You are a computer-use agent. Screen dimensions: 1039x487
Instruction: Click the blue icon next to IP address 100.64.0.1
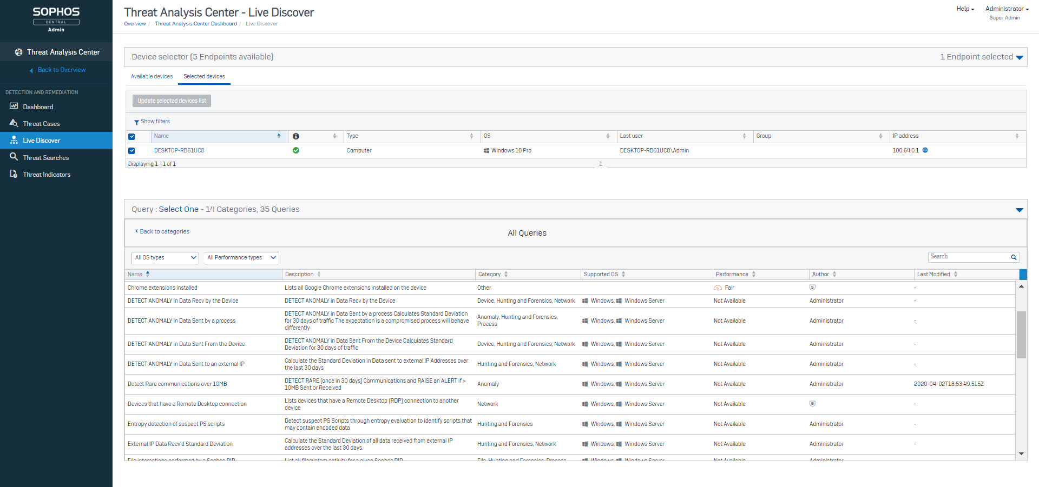(925, 150)
